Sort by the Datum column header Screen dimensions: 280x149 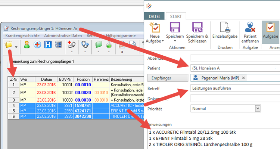tap(46, 79)
